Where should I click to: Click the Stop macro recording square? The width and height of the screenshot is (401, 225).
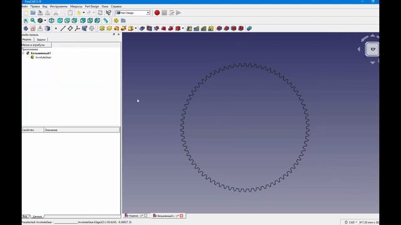[164, 12]
